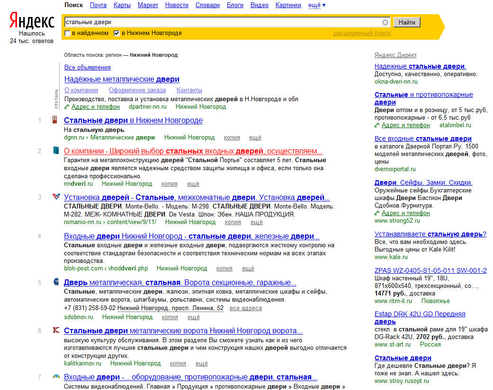Clear the search field with the X icon

(x=385, y=22)
